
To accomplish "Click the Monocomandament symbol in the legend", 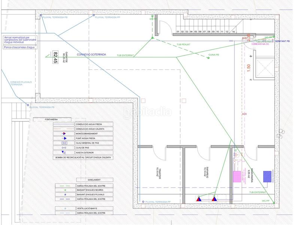I will (64, 133).
